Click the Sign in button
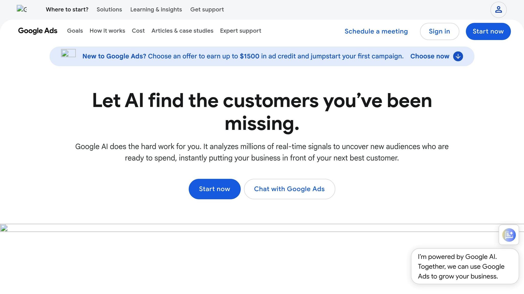This screenshot has height=294, width=524. (439, 31)
